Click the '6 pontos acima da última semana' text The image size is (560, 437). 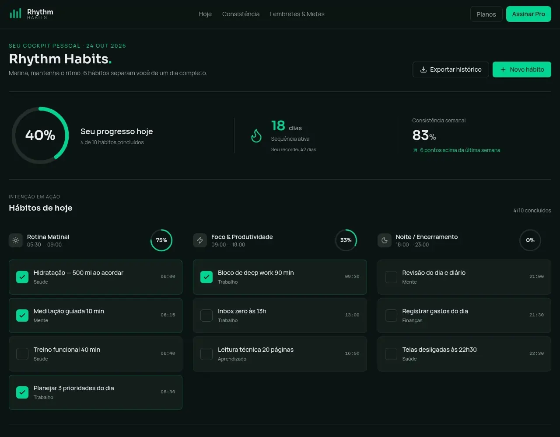point(460,150)
